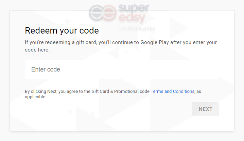This screenshot has width=244, height=141.
Task: Click the 'Gift Card & Promotional code' text
Action: (x=120, y=91)
